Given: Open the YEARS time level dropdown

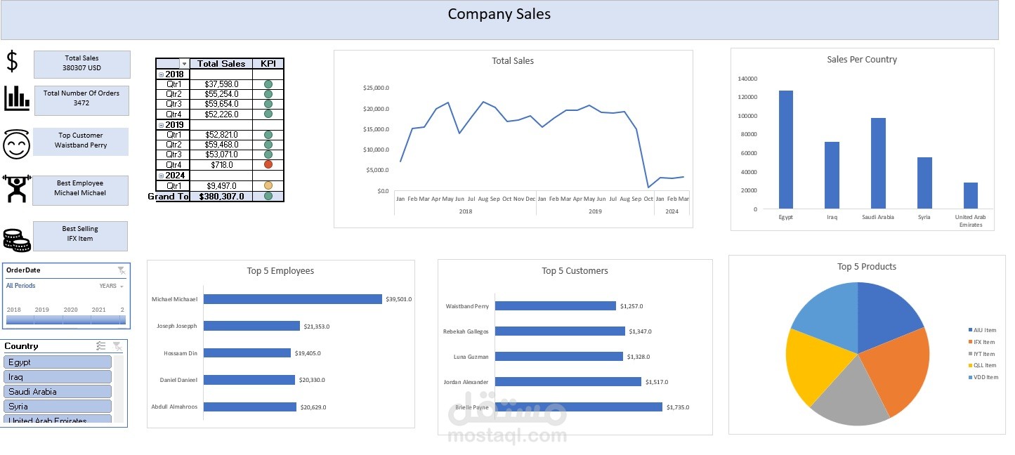Looking at the screenshot, I should pyautogui.click(x=112, y=286).
